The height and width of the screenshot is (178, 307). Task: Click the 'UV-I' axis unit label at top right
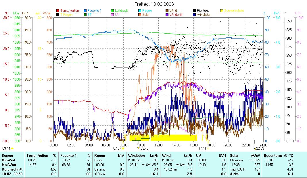coord(298,13)
